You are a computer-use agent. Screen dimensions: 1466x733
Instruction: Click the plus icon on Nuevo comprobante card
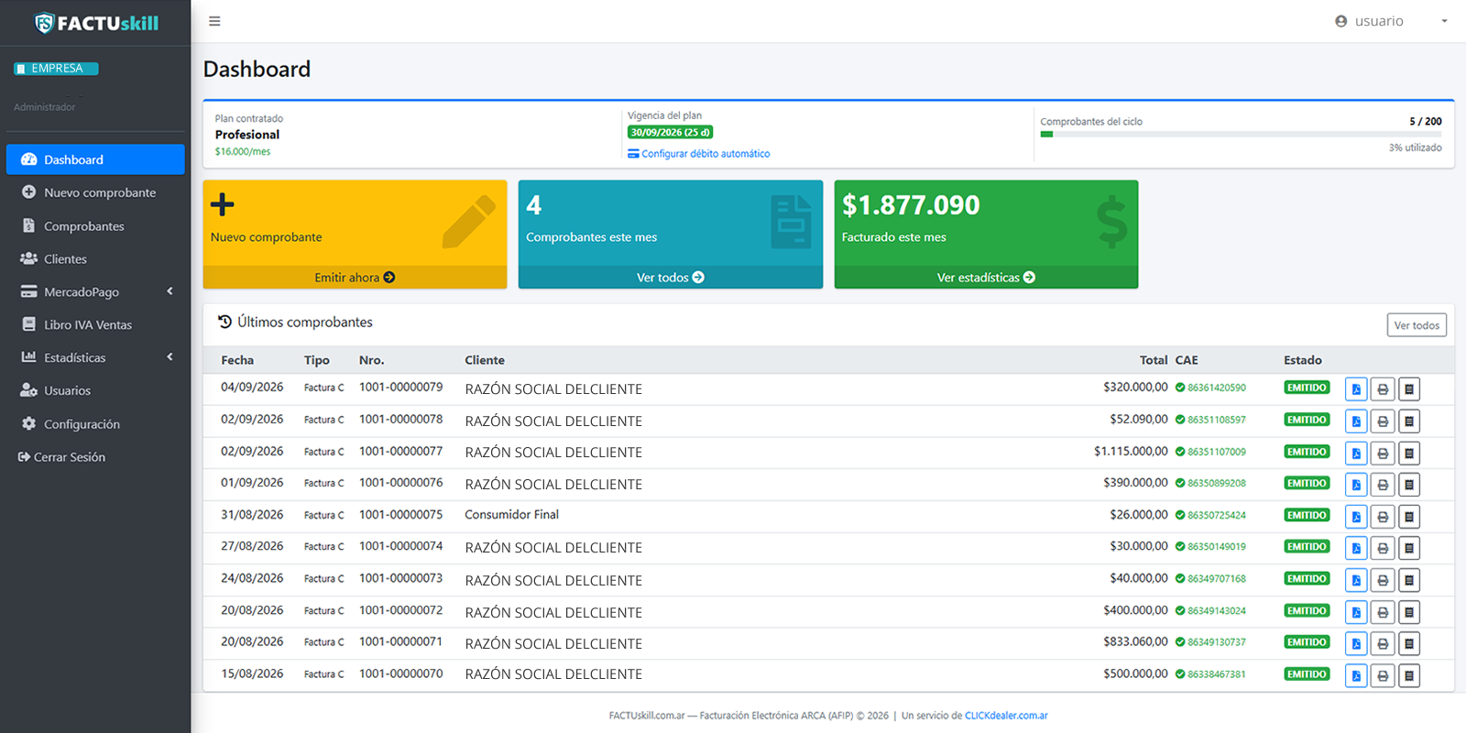[x=223, y=204]
